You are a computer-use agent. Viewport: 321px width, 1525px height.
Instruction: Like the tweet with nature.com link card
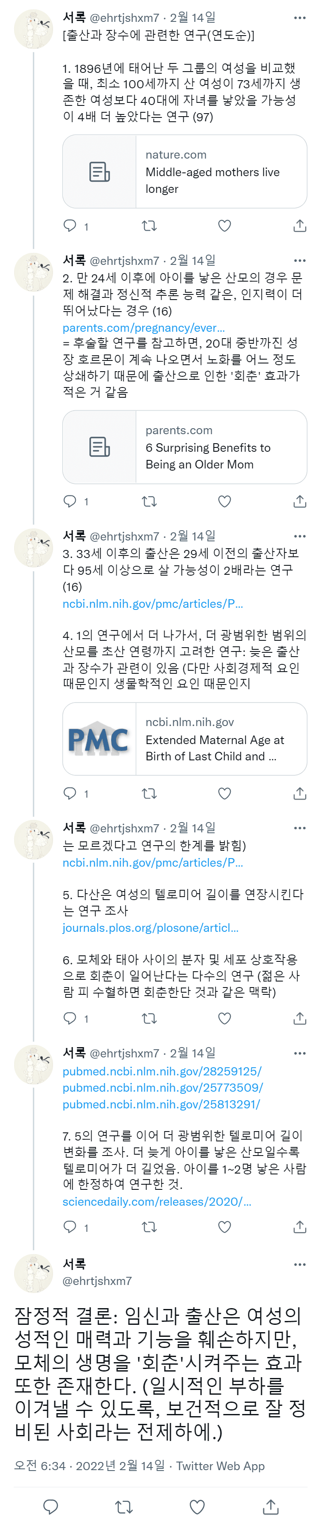tap(225, 225)
